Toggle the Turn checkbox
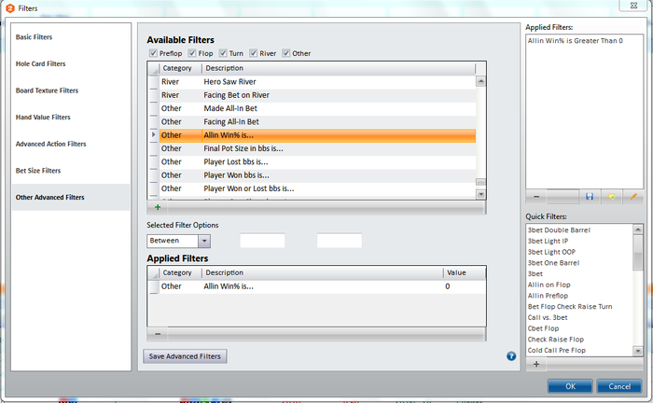This screenshot has height=403, width=653. [223, 53]
